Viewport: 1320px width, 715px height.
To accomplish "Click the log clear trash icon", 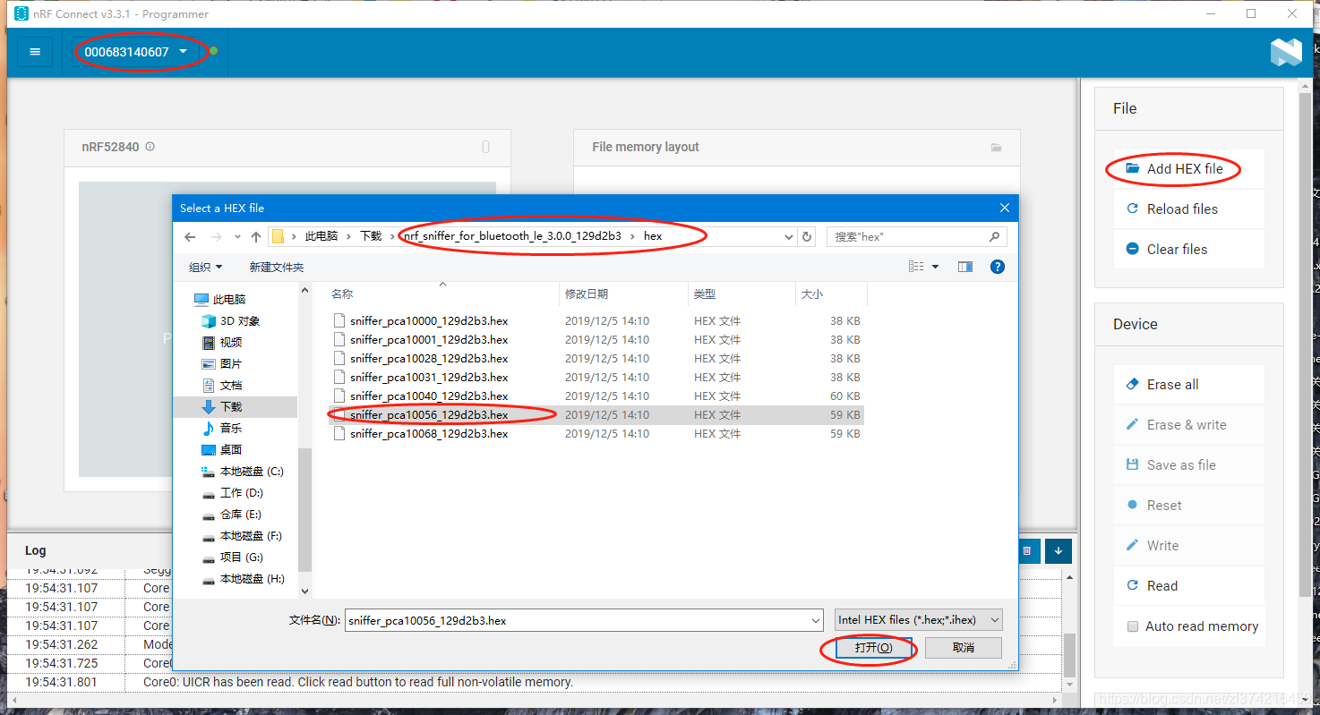I will (x=1027, y=550).
